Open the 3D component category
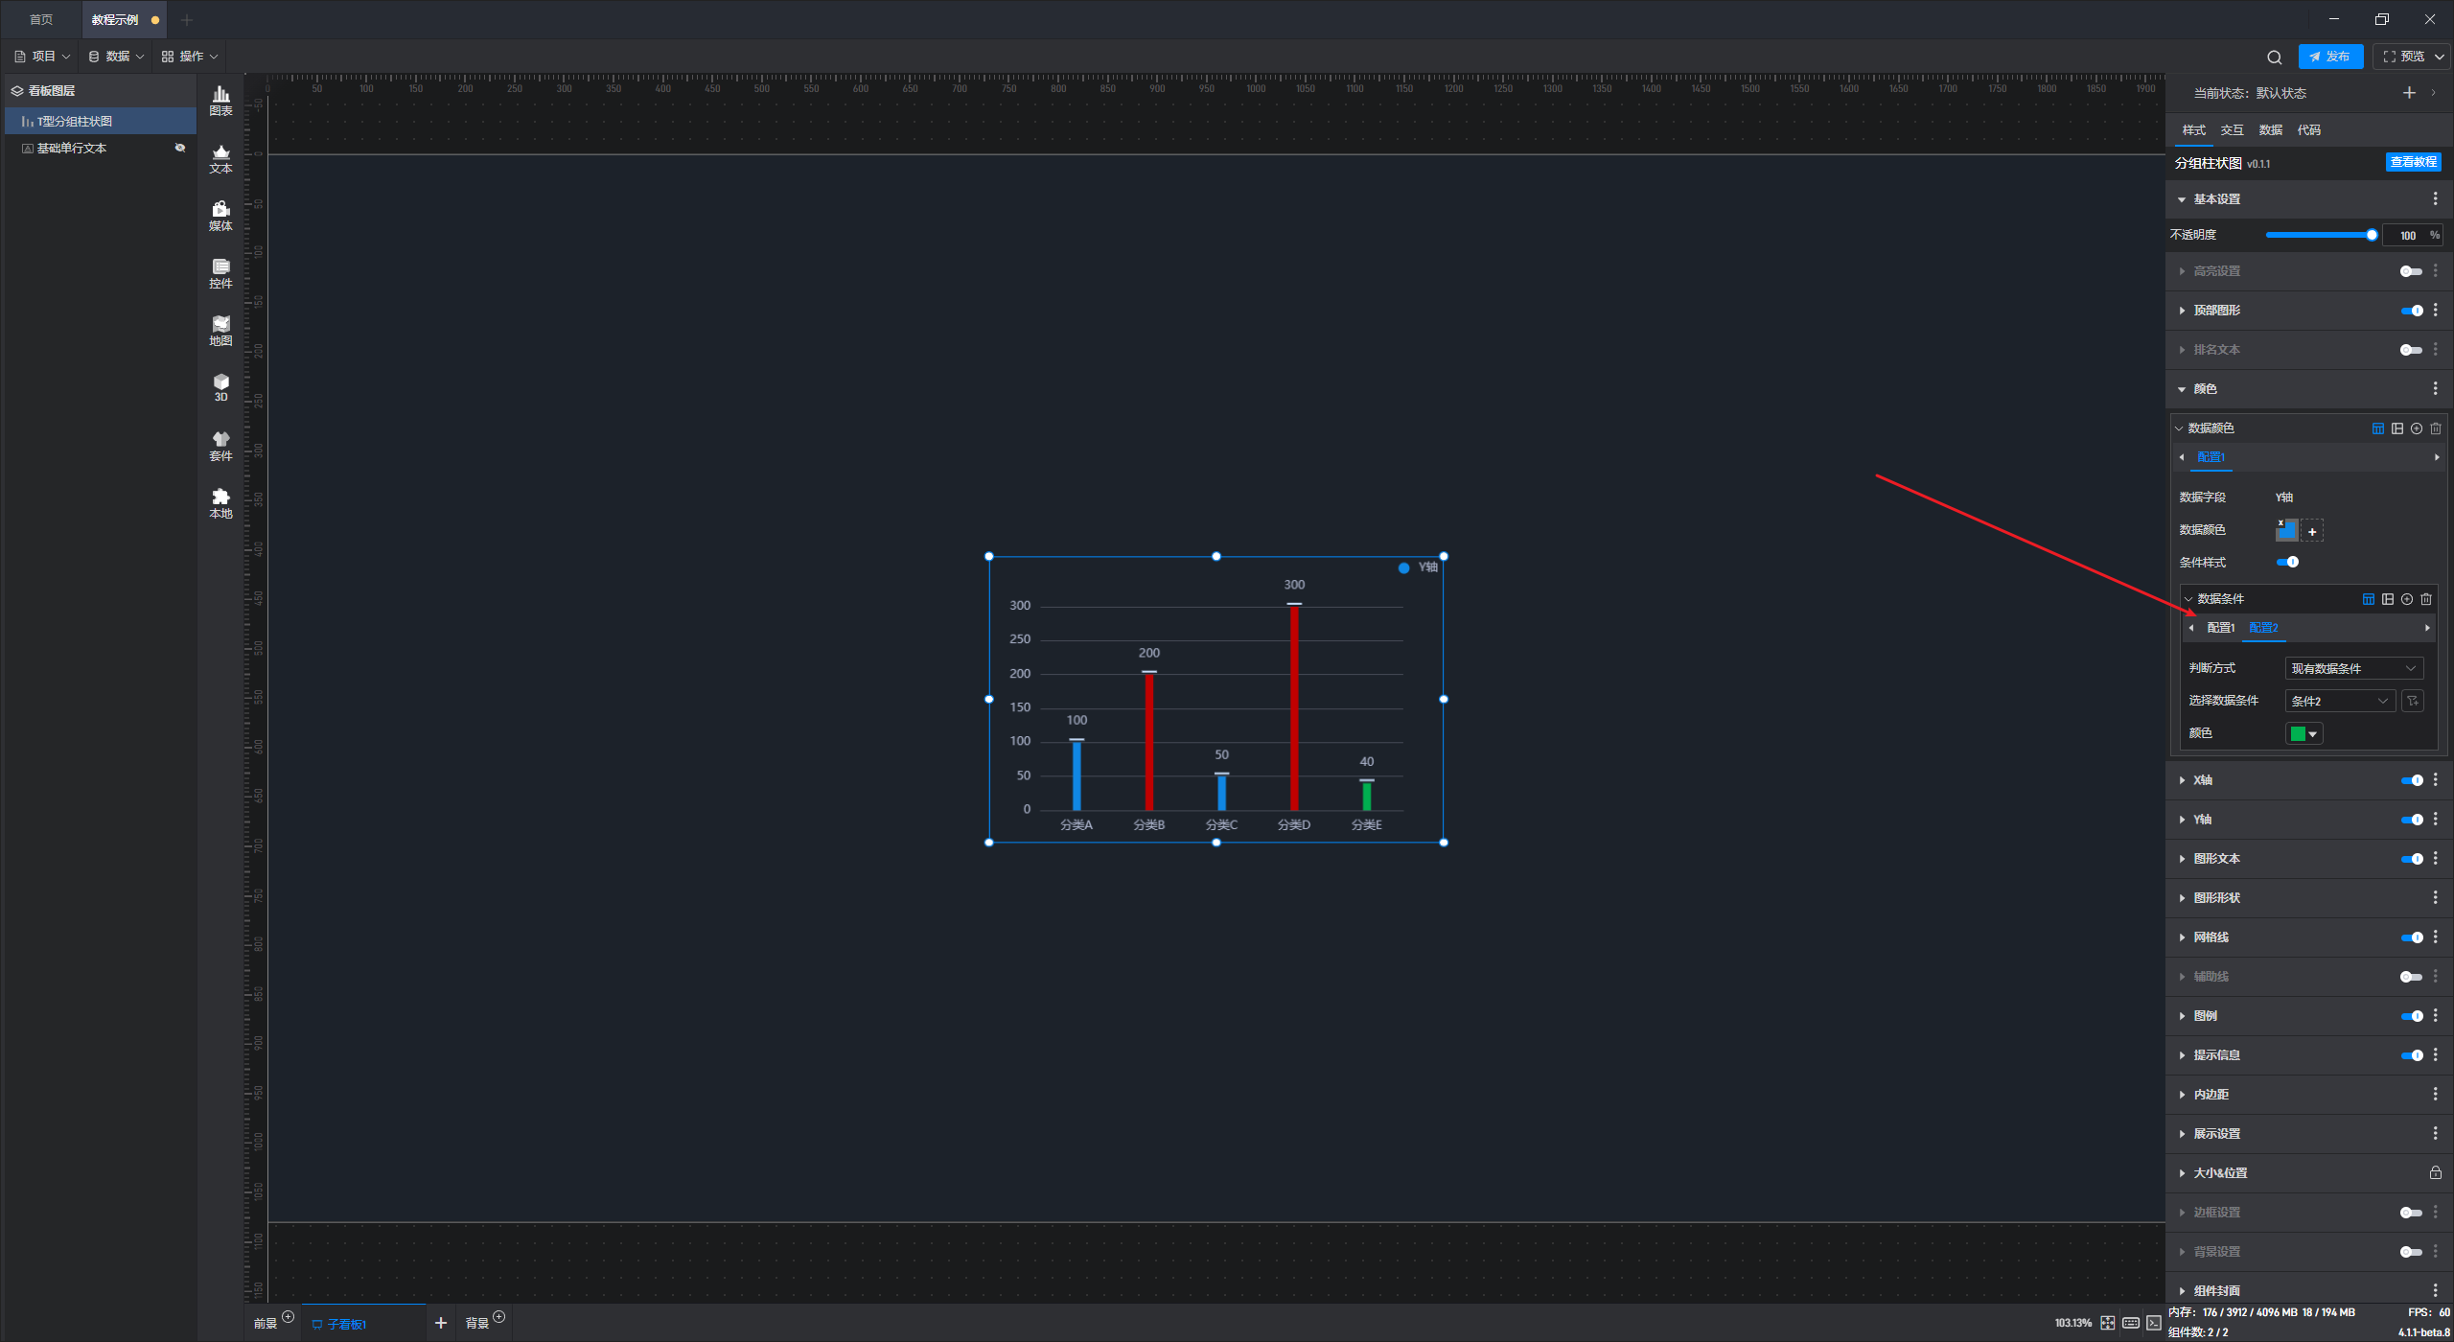The width and height of the screenshot is (2454, 1342). point(220,387)
